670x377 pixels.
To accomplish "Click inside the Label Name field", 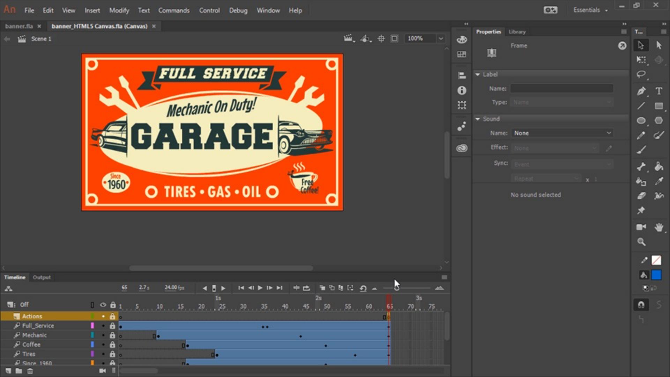I will click(x=561, y=88).
